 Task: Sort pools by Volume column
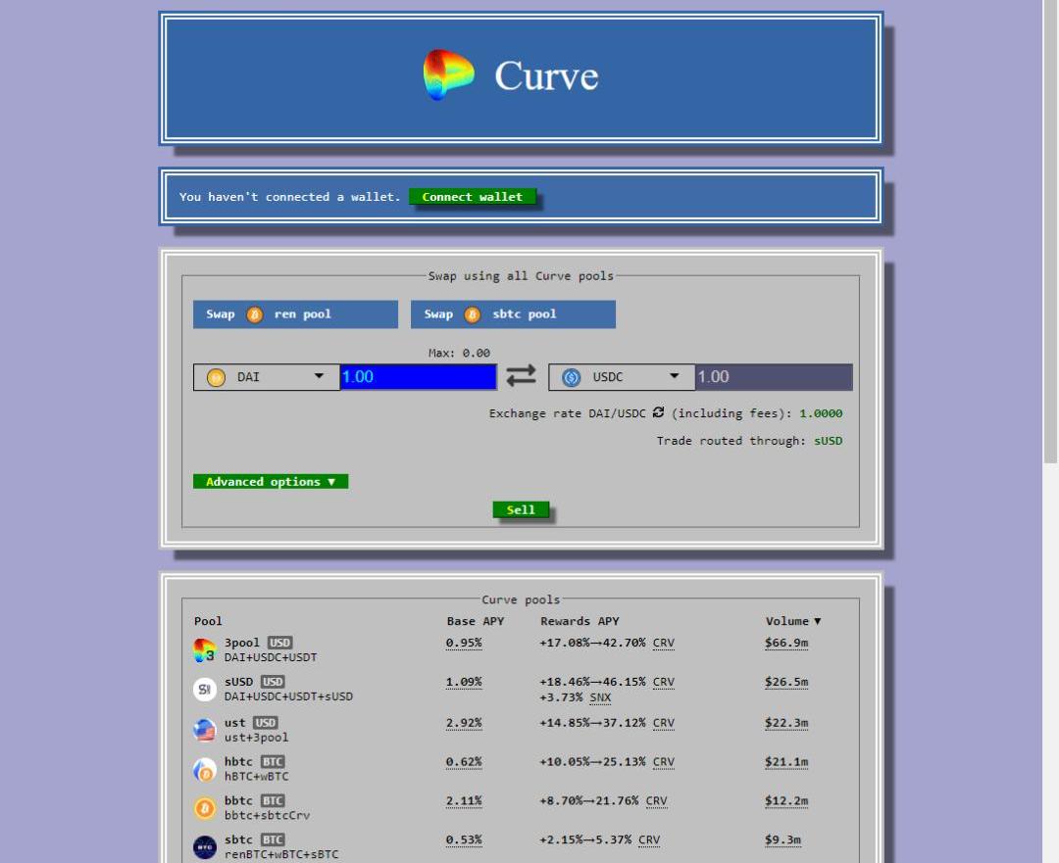(792, 621)
